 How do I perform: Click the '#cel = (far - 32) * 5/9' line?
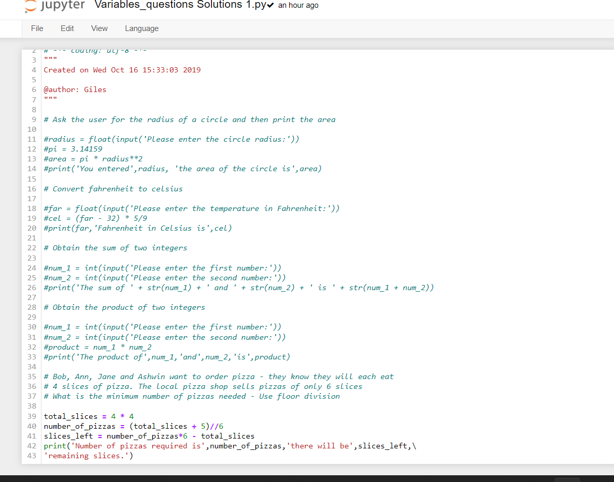coord(95,218)
